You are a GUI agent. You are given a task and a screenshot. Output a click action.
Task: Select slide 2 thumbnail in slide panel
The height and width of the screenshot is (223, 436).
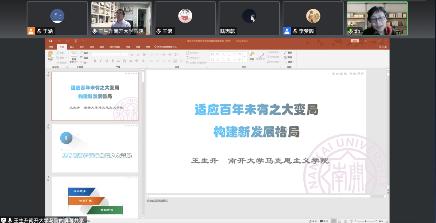tap(95, 148)
